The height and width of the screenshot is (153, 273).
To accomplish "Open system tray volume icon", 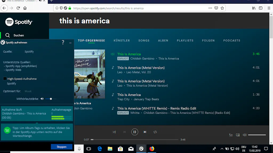I will [237, 149].
